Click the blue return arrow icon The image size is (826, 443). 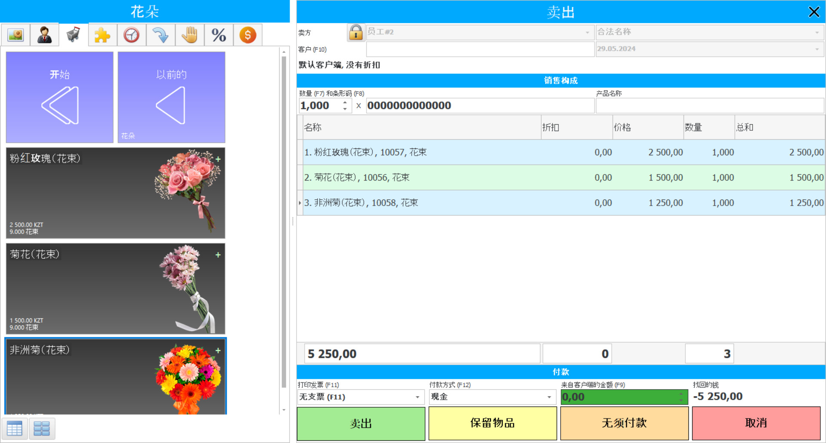(160, 34)
